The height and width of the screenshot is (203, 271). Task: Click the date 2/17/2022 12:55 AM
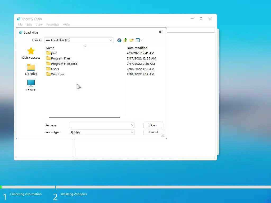point(141,58)
